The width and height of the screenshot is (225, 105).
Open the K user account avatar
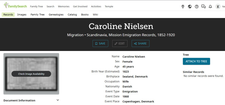[x=218, y=6]
